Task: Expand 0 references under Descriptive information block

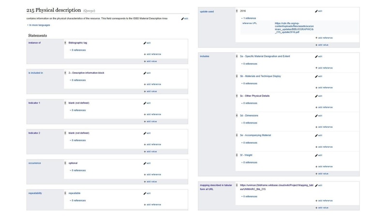Action: 78,80
